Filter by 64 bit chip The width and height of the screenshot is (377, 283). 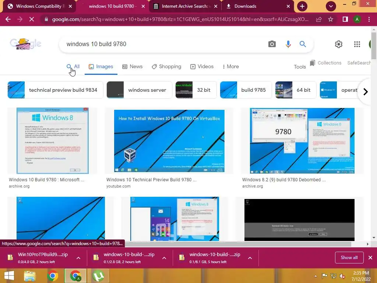tap(296, 90)
